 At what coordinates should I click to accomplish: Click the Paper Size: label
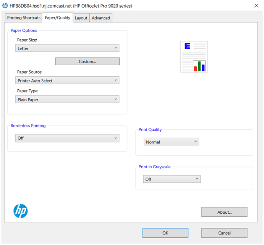coord(27,40)
